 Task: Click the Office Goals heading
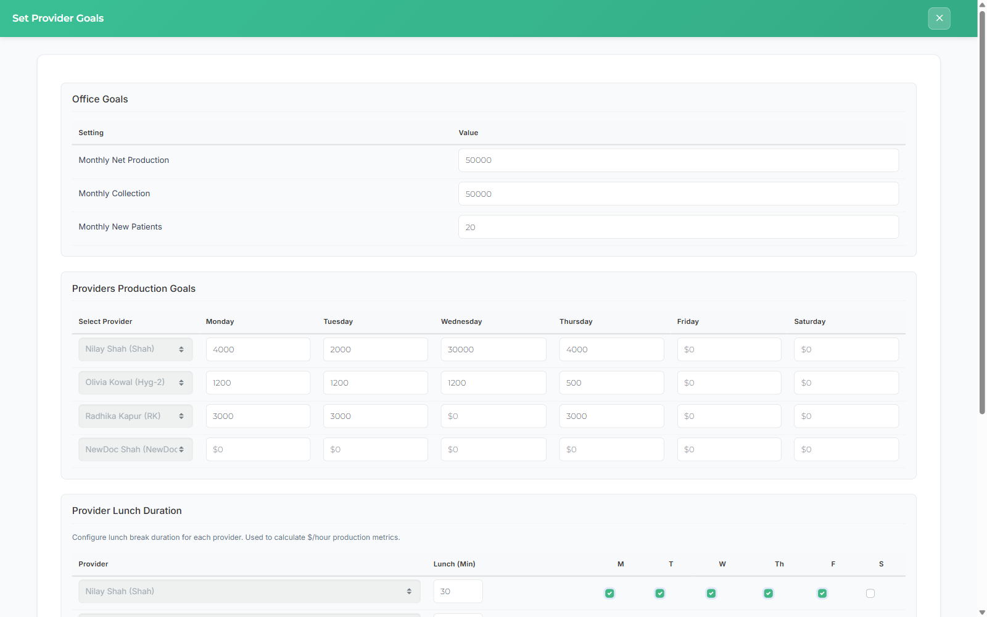pyautogui.click(x=100, y=99)
